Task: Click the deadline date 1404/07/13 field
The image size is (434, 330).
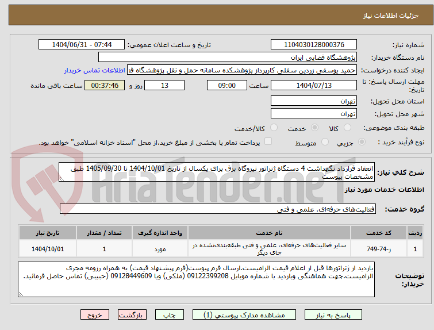Action: pyautogui.click(x=314, y=85)
